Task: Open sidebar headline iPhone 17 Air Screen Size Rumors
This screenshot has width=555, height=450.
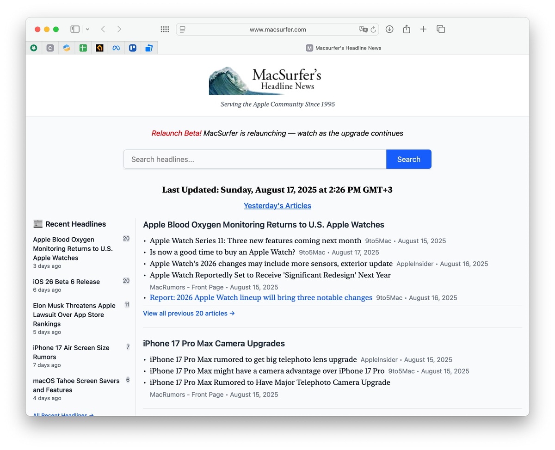Action: (71, 352)
